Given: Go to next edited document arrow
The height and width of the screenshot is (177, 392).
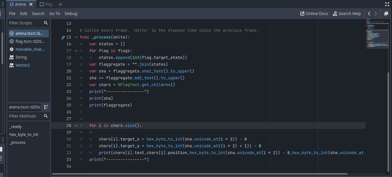Looking at the screenshot, I should click(x=376, y=14).
